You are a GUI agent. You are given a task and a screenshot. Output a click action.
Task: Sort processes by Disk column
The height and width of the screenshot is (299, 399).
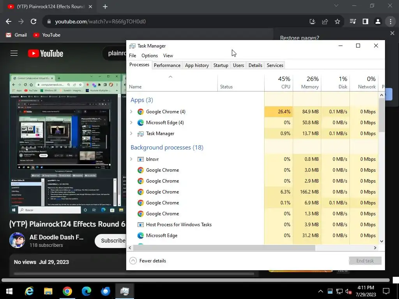pyautogui.click(x=335, y=83)
